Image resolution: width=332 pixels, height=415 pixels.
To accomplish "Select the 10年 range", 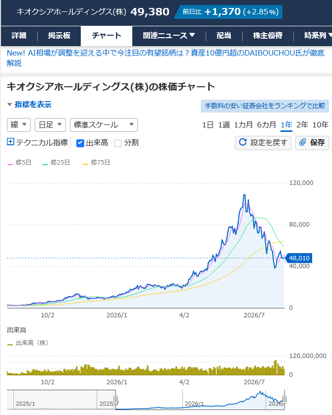I will [x=321, y=125].
